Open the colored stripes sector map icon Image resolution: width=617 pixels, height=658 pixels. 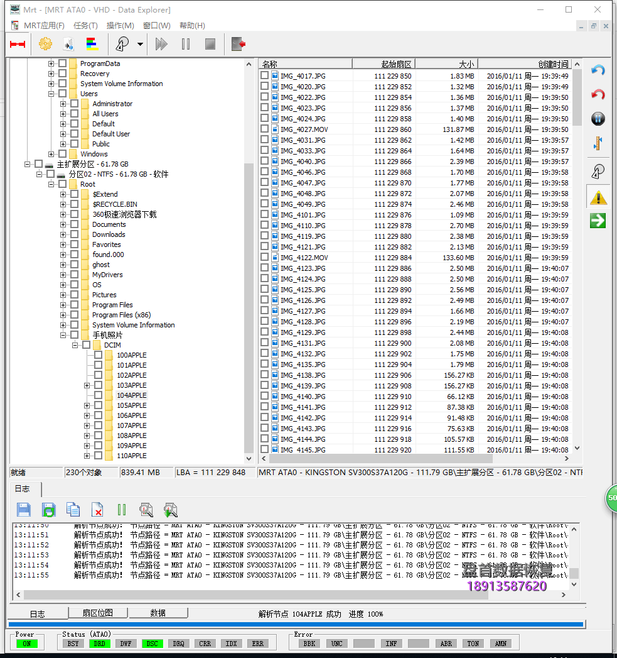(x=92, y=43)
